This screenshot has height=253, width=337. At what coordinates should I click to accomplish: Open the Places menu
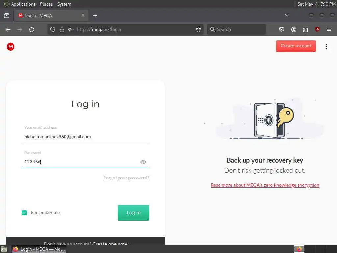[x=46, y=4]
